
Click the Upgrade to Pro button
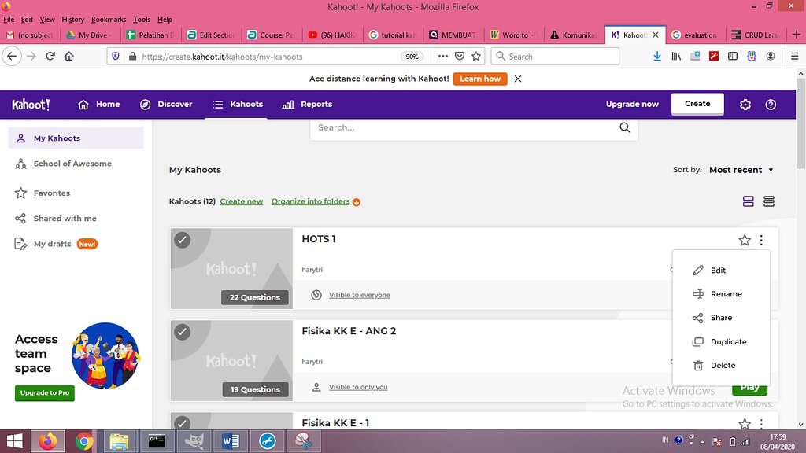(x=45, y=393)
